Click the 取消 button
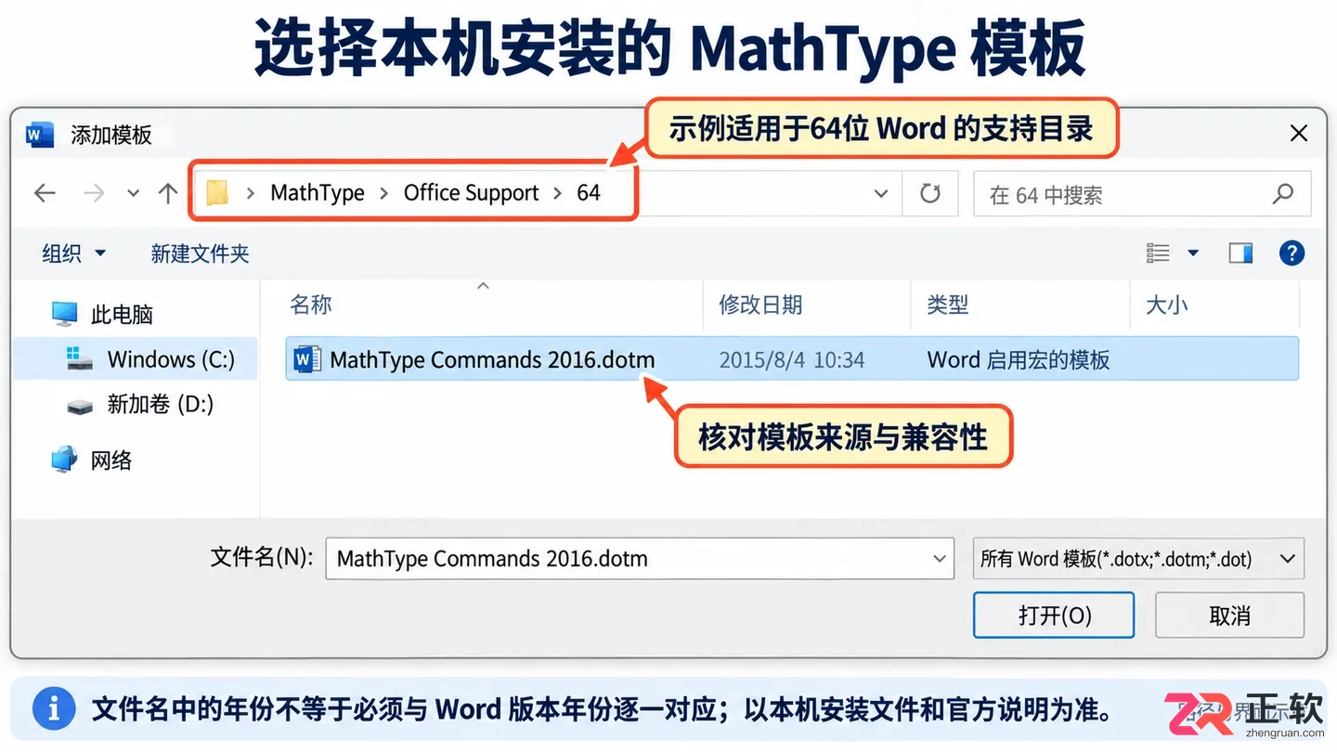Viewport: 1337px width, 752px height. (1229, 615)
